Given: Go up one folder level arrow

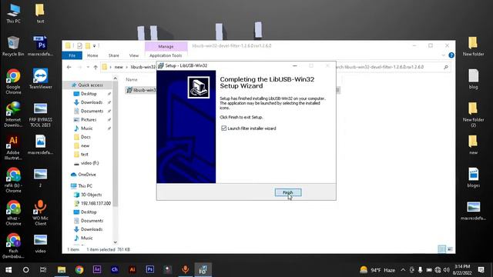Looking at the screenshot, I should (x=96, y=67).
